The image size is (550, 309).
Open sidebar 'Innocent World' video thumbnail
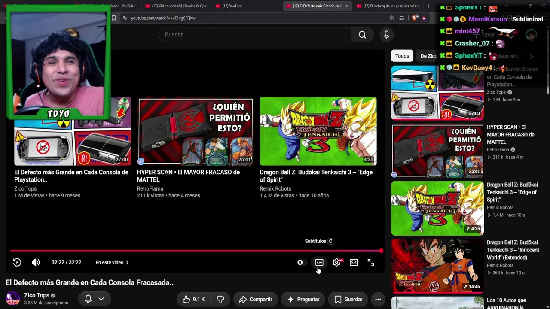click(x=437, y=266)
